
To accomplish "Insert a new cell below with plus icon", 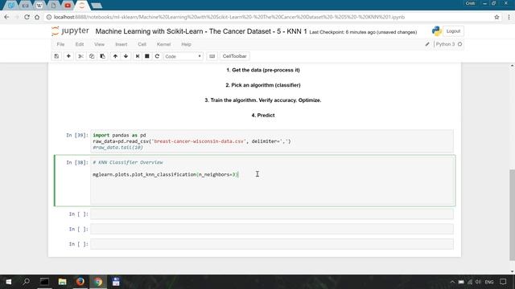I will coord(68,56).
